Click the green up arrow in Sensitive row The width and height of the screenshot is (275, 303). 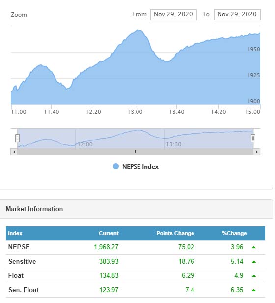click(254, 262)
